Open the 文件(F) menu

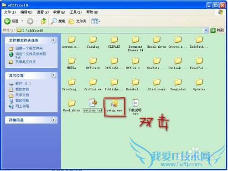pyautogui.click(x=10, y=12)
